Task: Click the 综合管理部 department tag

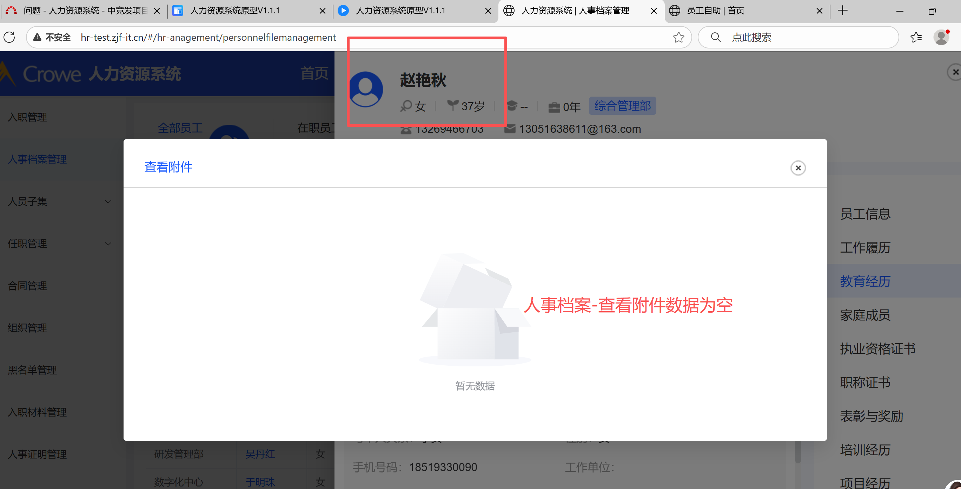Action: pos(622,106)
